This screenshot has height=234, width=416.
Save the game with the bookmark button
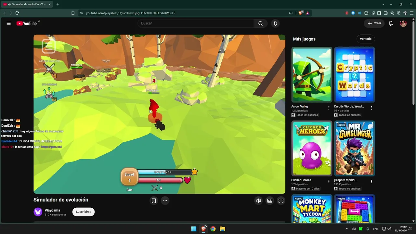point(154,201)
